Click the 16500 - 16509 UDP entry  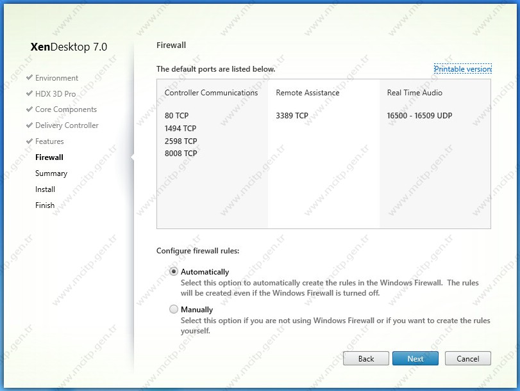(x=419, y=116)
